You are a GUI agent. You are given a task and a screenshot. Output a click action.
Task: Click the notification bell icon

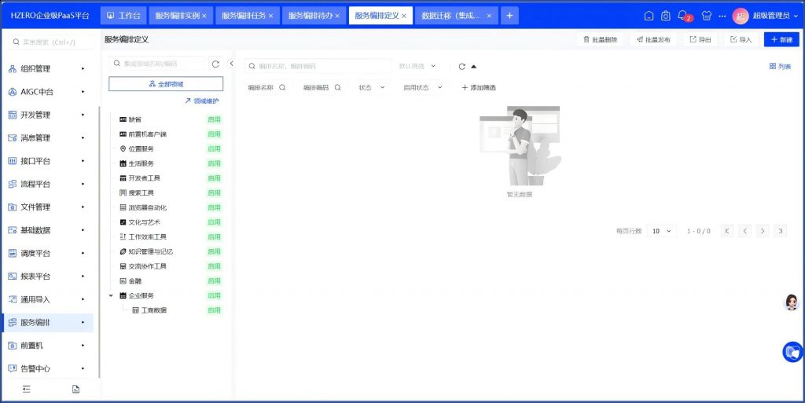(x=683, y=16)
